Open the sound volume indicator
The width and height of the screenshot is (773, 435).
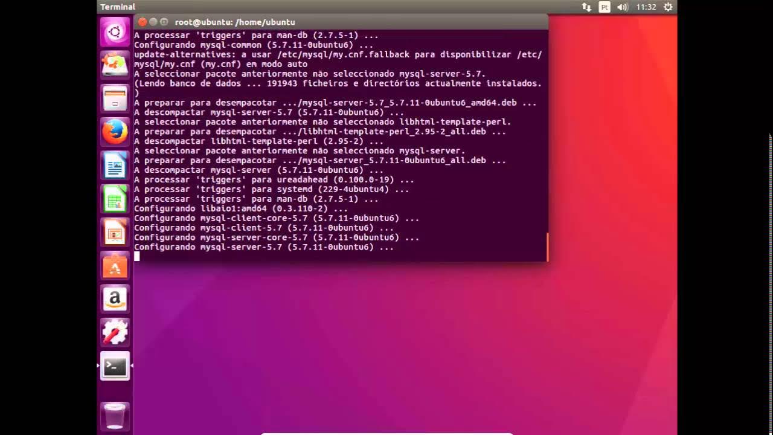pyautogui.click(x=623, y=7)
